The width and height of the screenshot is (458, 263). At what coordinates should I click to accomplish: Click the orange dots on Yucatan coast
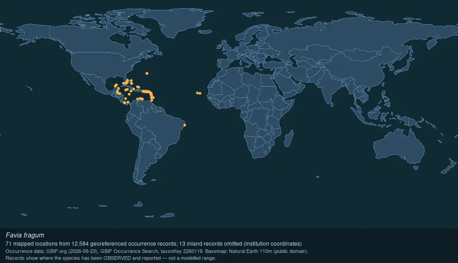click(117, 89)
